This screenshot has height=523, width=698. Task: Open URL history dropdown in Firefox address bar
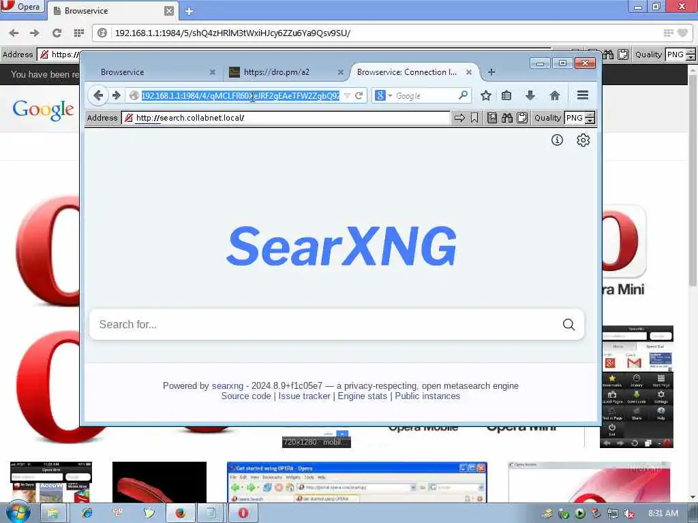pos(347,95)
